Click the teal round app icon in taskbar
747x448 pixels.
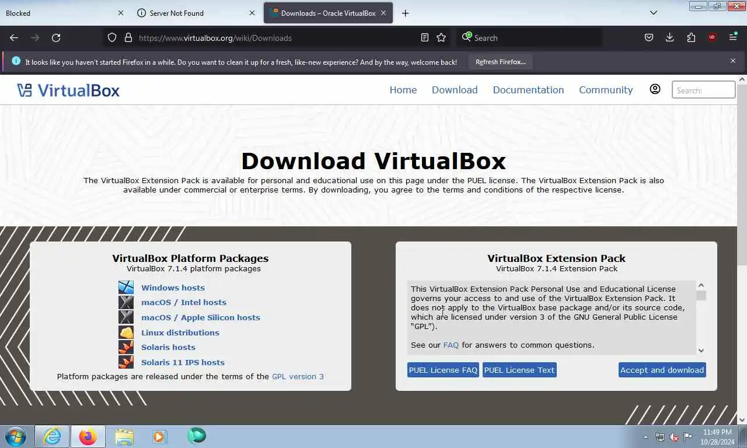pyautogui.click(x=196, y=436)
